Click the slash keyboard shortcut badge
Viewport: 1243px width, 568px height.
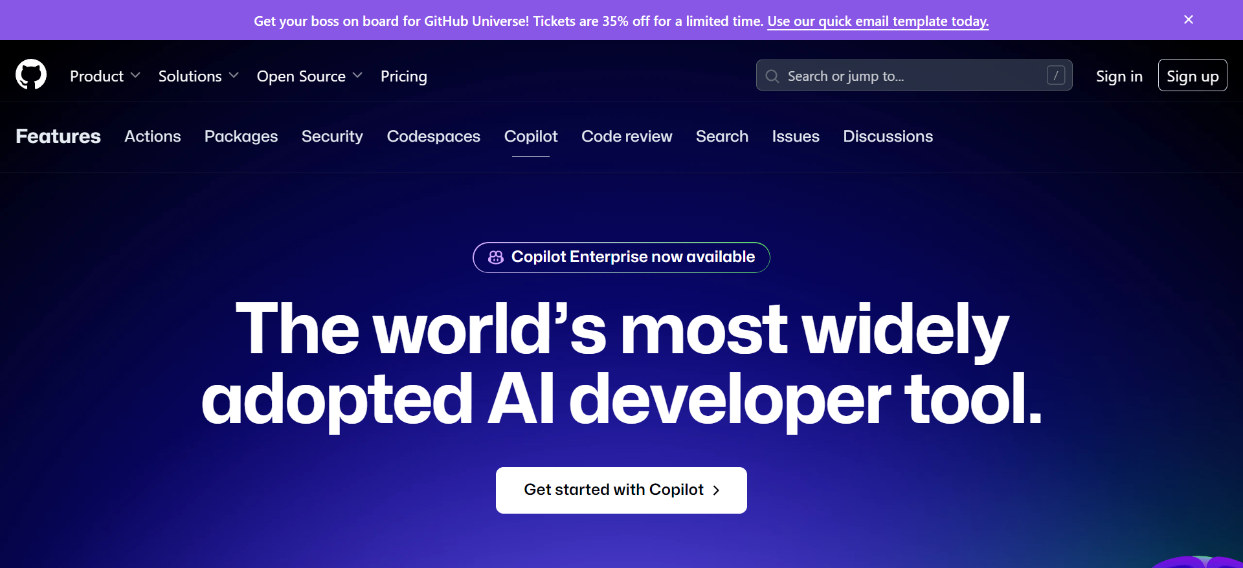(1056, 76)
